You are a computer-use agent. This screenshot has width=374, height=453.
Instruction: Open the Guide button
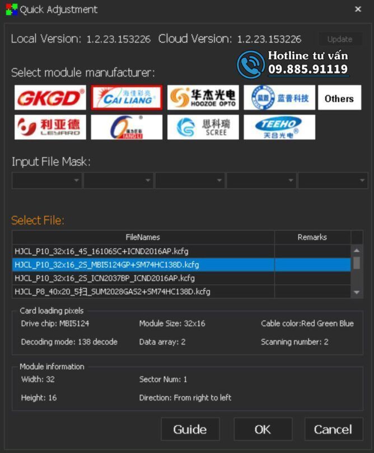tap(190, 430)
